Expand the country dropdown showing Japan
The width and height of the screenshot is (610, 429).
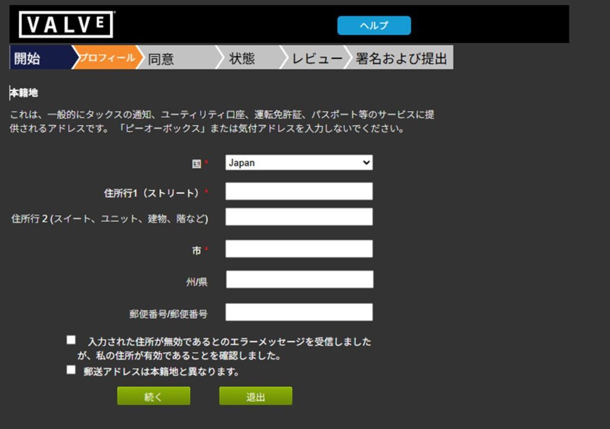[298, 162]
